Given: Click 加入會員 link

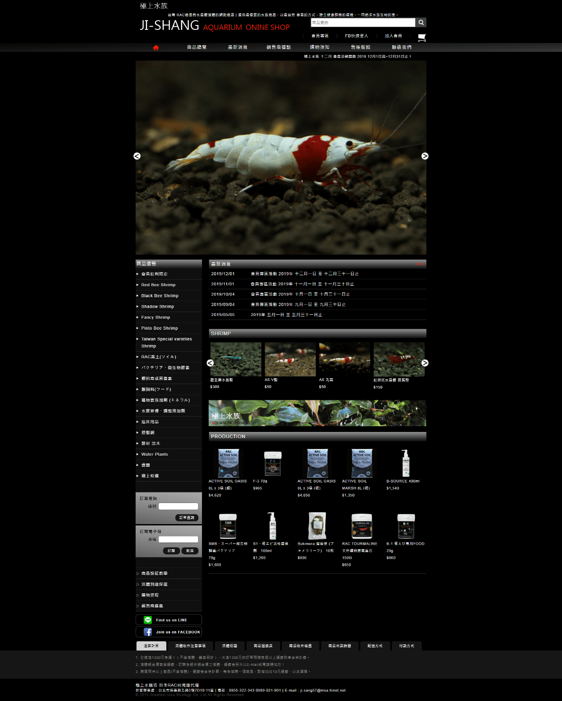Looking at the screenshot, I should click(393, 36).
